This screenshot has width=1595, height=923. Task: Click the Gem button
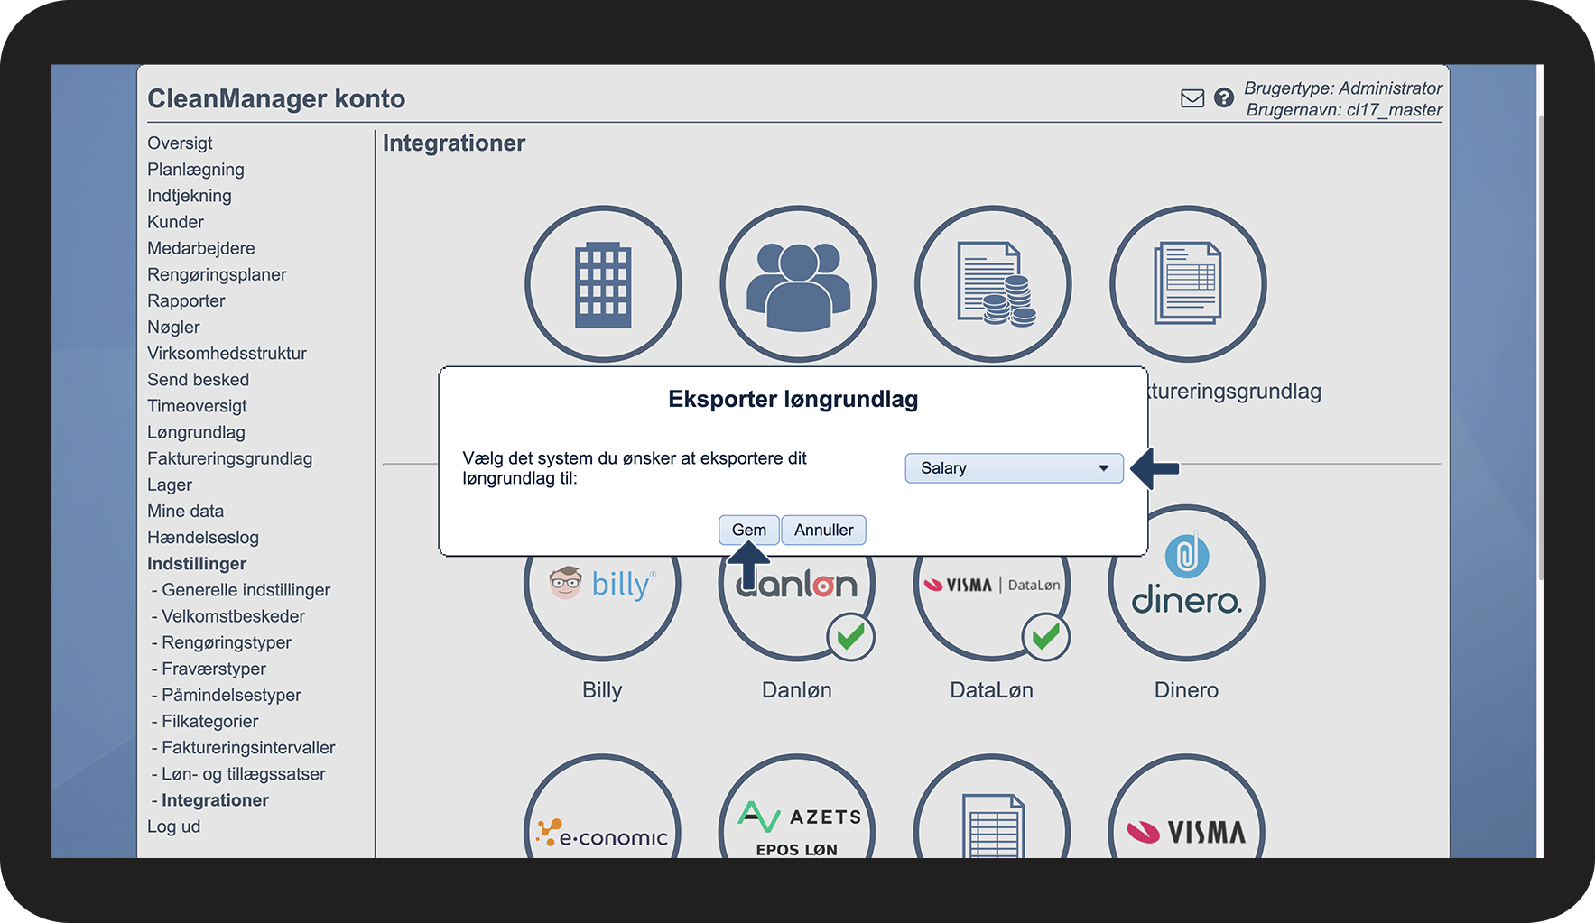[x=749, y=530]
